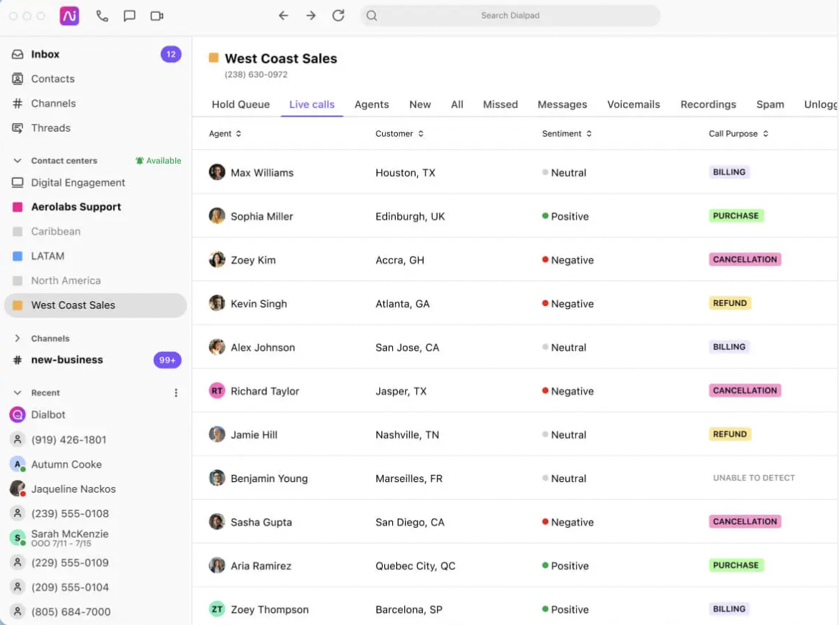Click the Search Dialpad field
This screenshot has width=840, height=625.
[510, 16]
